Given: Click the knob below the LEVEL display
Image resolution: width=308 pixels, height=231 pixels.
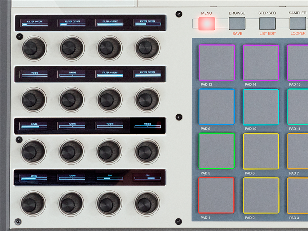Looking at the screenshot, I should (34, 151).
